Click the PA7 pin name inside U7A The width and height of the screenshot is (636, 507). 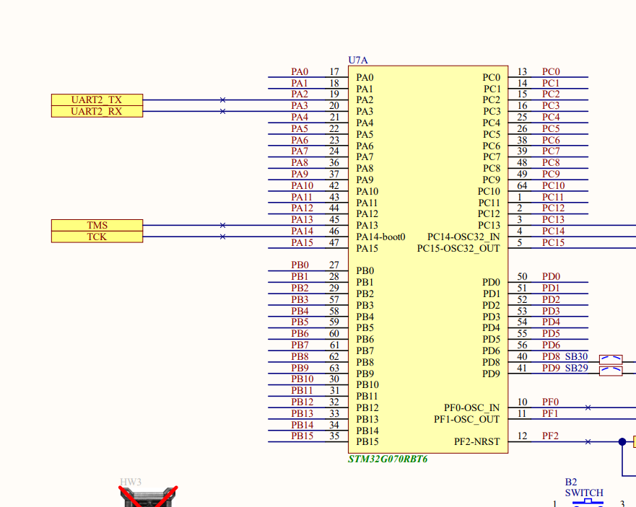tap(365, 156)
